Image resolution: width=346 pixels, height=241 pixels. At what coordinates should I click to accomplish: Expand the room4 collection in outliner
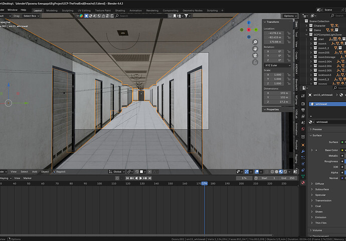[x=311, y=44]
